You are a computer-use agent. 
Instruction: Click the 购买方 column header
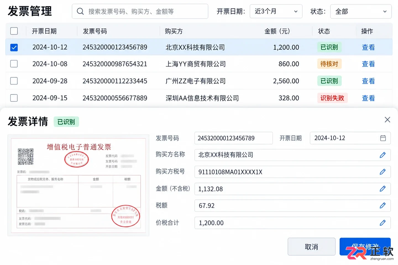[x=174, y=31]
